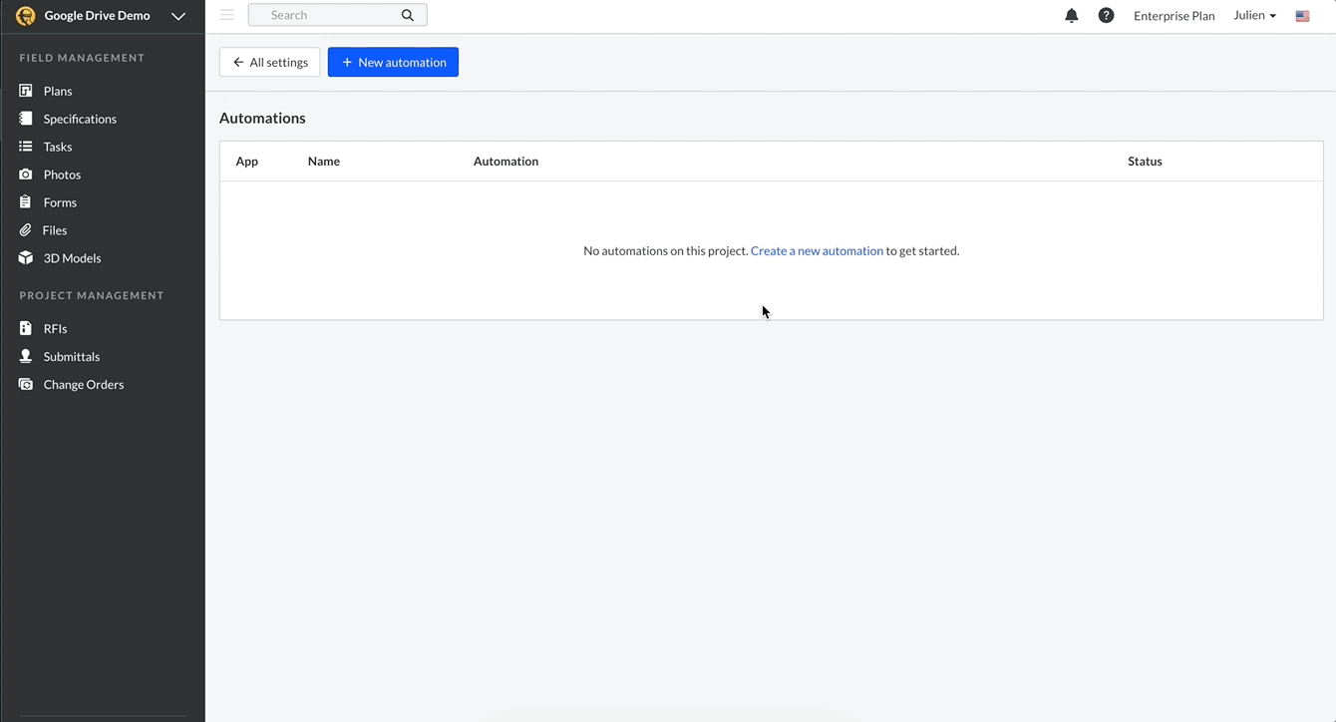Open the Submittals section
The height and width of the screenshot is (722, 1336).
click(x=71, y=356)
